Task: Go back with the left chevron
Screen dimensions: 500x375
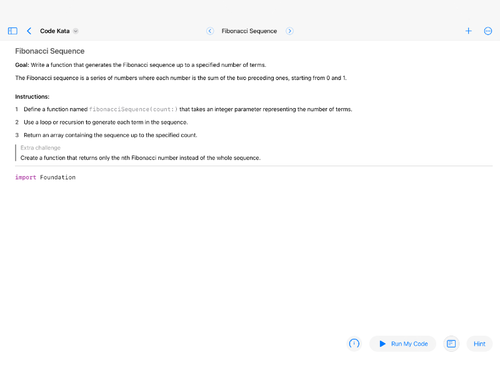Action: click(x=29, y=31)
